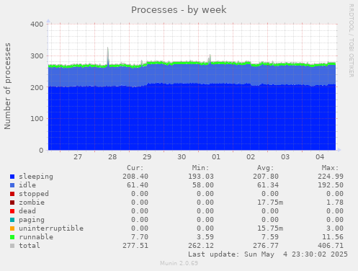Click the 'total' legend label

click(x=30, y=246)
